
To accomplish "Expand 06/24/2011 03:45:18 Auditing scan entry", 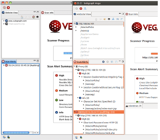I will tap(4, 65).
